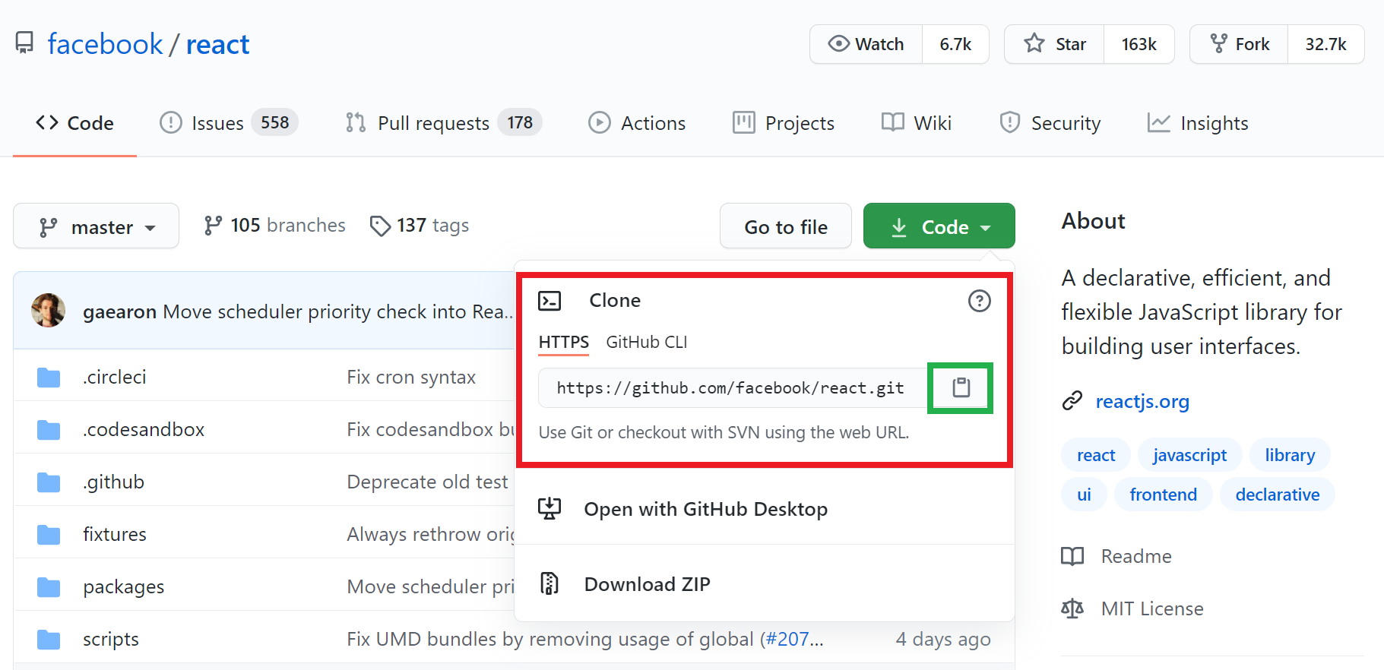Click the repository book icon beside facebook
Image resolution: width=1384 pixels, height=670 pixels.
point(24,43)
